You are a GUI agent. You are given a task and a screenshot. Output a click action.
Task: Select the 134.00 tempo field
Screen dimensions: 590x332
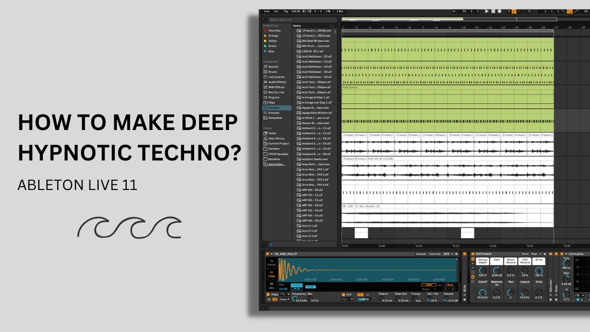click(295, 11)
